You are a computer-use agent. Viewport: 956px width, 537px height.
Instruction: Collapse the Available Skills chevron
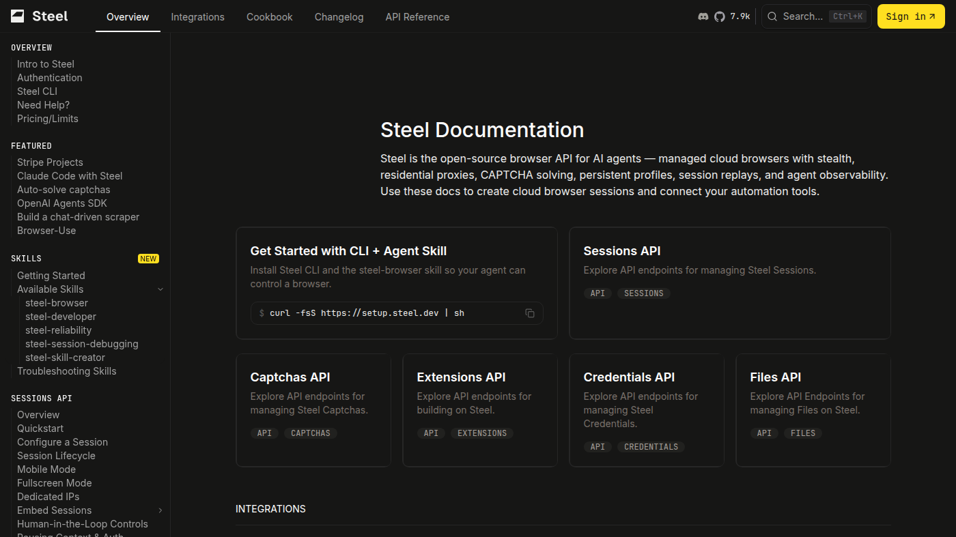point(160,289)
